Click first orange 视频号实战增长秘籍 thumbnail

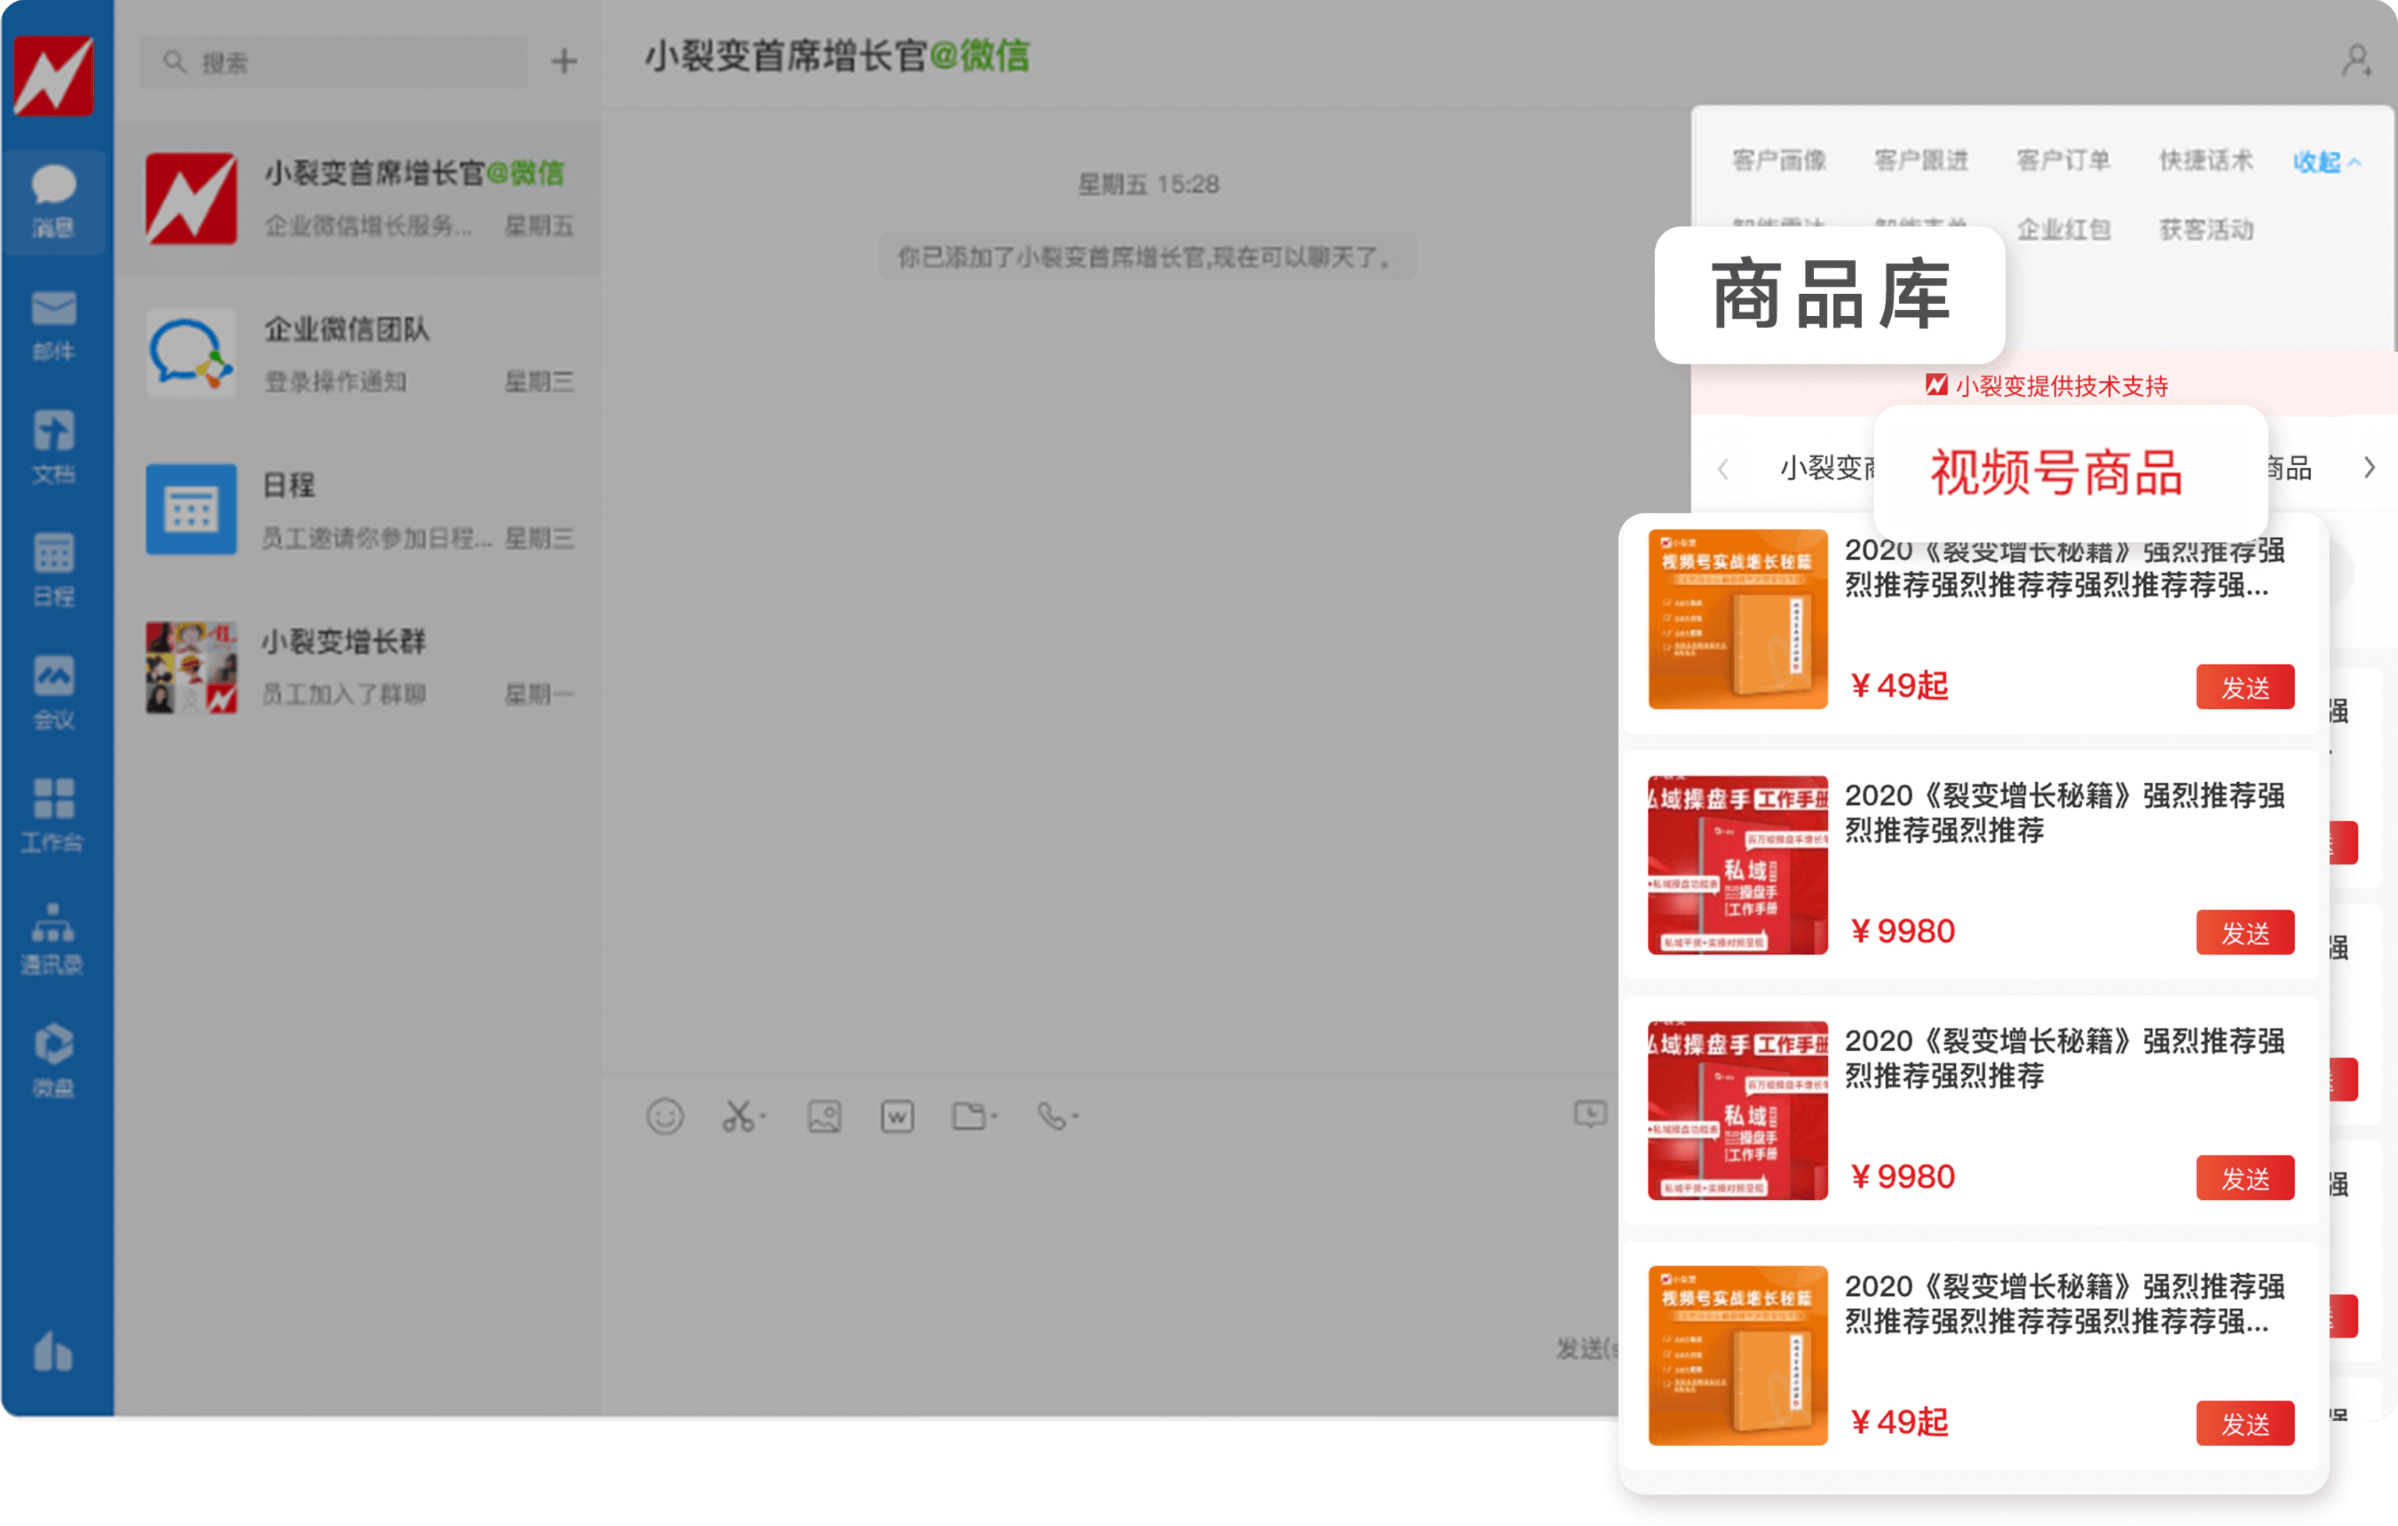1738,619
